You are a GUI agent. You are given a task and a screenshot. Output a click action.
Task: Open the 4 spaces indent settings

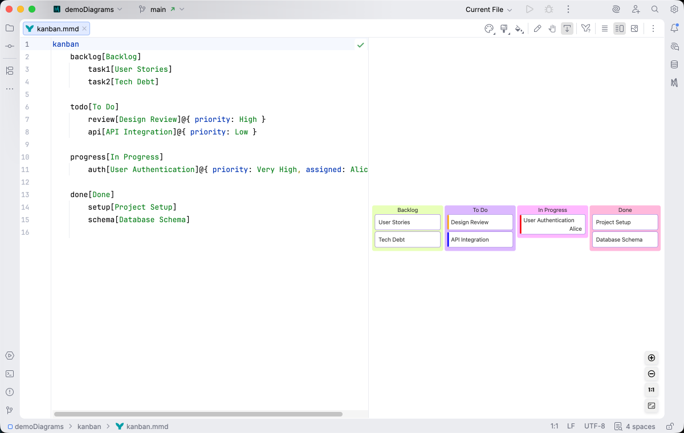[x=635, y=426]
